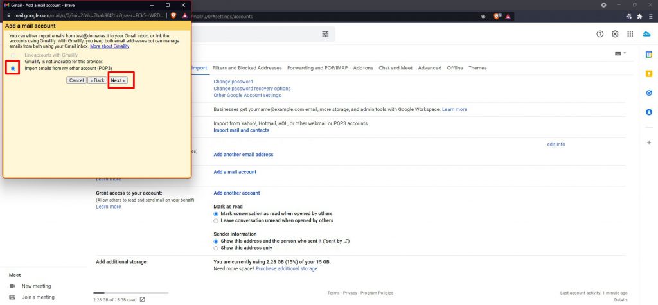Open the storage management external-link icon
The width and height of the screenshot is (658, 305).
142,300
